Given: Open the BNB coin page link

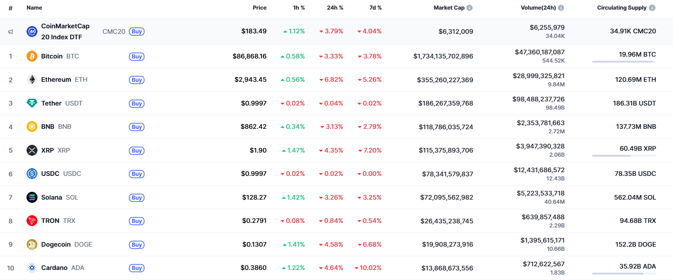Looking at the screenshot, I should [x=48, y=127].
